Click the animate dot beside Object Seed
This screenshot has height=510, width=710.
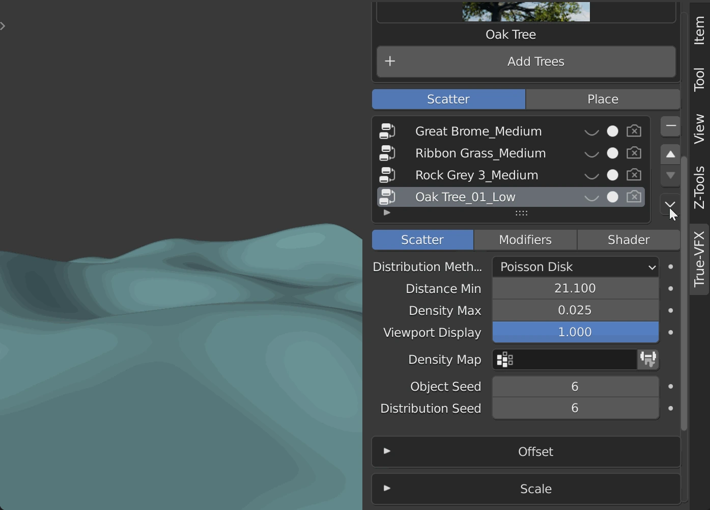[x=670, y=387]
